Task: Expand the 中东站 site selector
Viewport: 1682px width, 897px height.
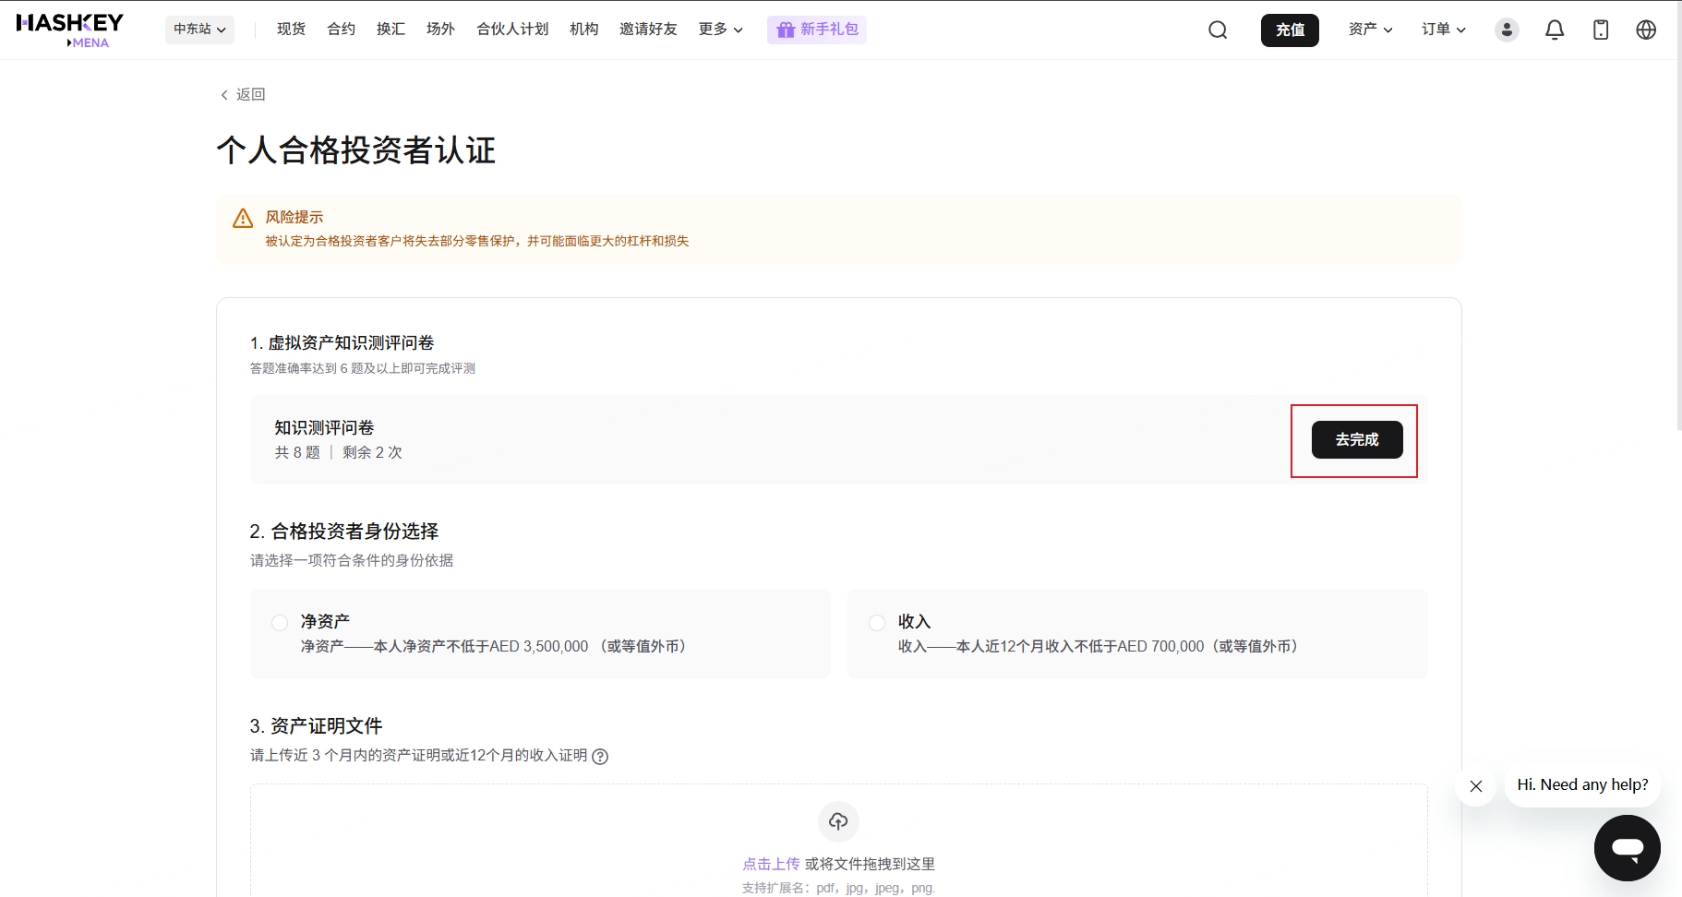Action: (199, 30)
